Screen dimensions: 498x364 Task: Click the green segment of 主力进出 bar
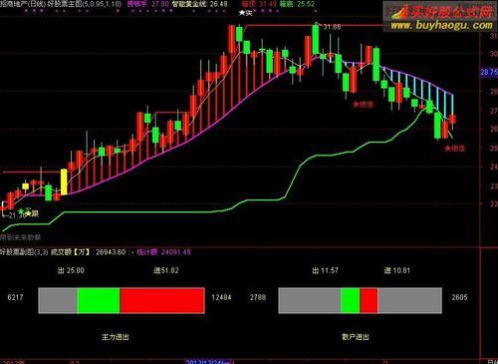[99, 300]
